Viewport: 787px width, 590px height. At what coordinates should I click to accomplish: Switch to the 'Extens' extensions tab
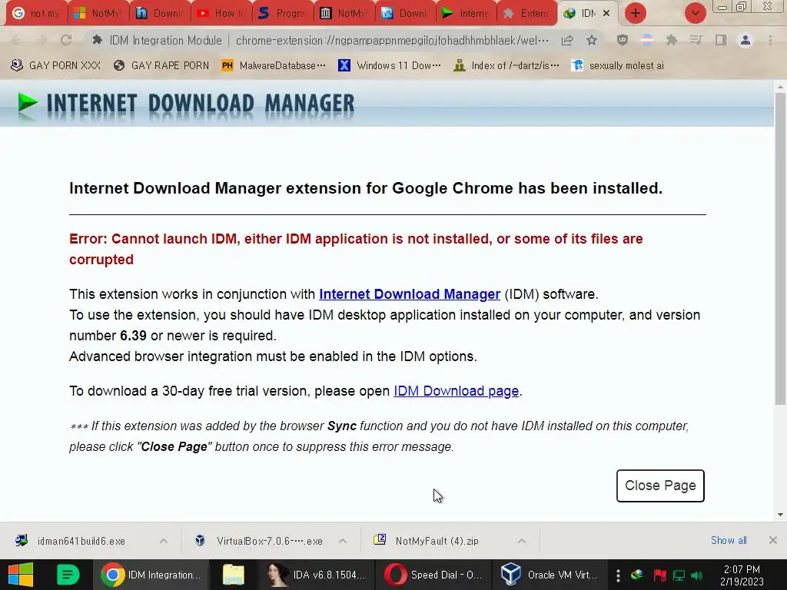(526, 13)
